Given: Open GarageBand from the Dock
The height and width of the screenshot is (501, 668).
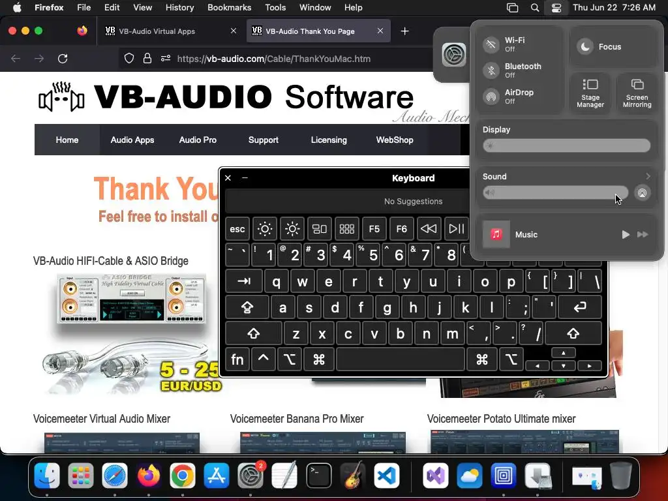Looking at the screenshot, I should click(x=353, y=476).
